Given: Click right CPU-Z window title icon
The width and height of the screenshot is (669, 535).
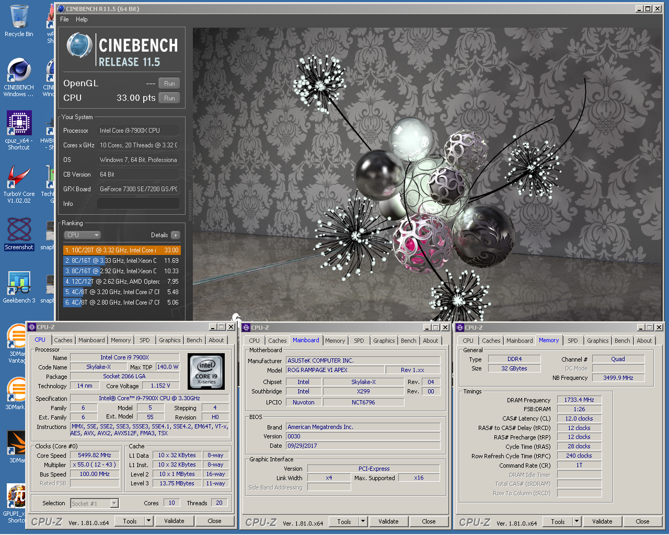Looking at the screenshot, I should click(460, 328).
